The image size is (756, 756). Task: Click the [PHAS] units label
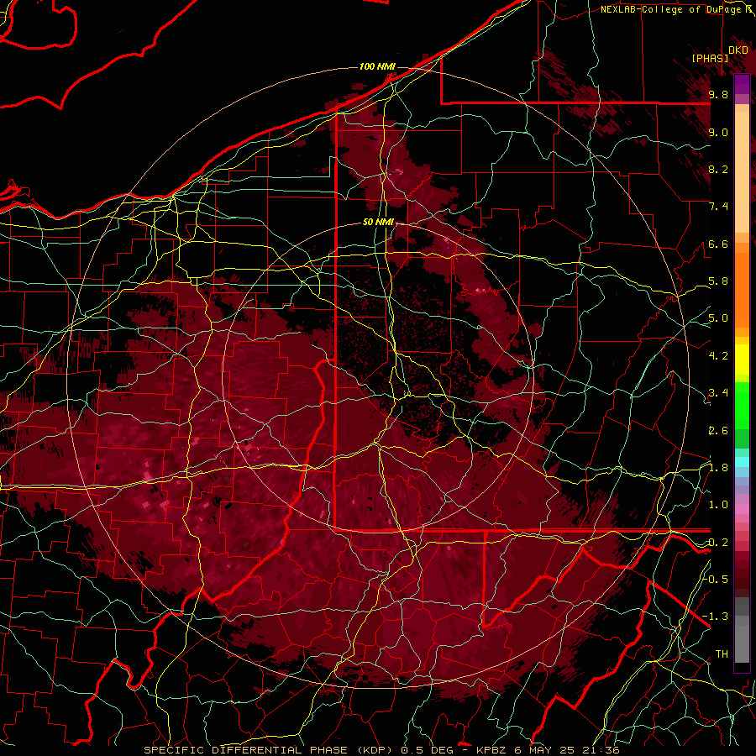(x=710, y=58)
